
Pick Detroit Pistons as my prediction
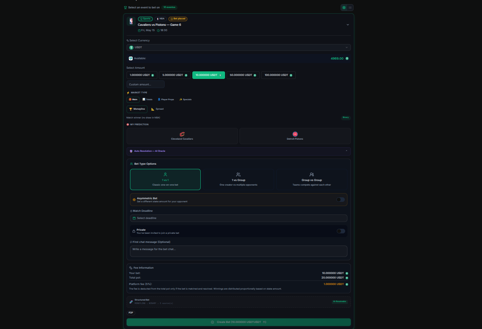click(x=295, y=136)
